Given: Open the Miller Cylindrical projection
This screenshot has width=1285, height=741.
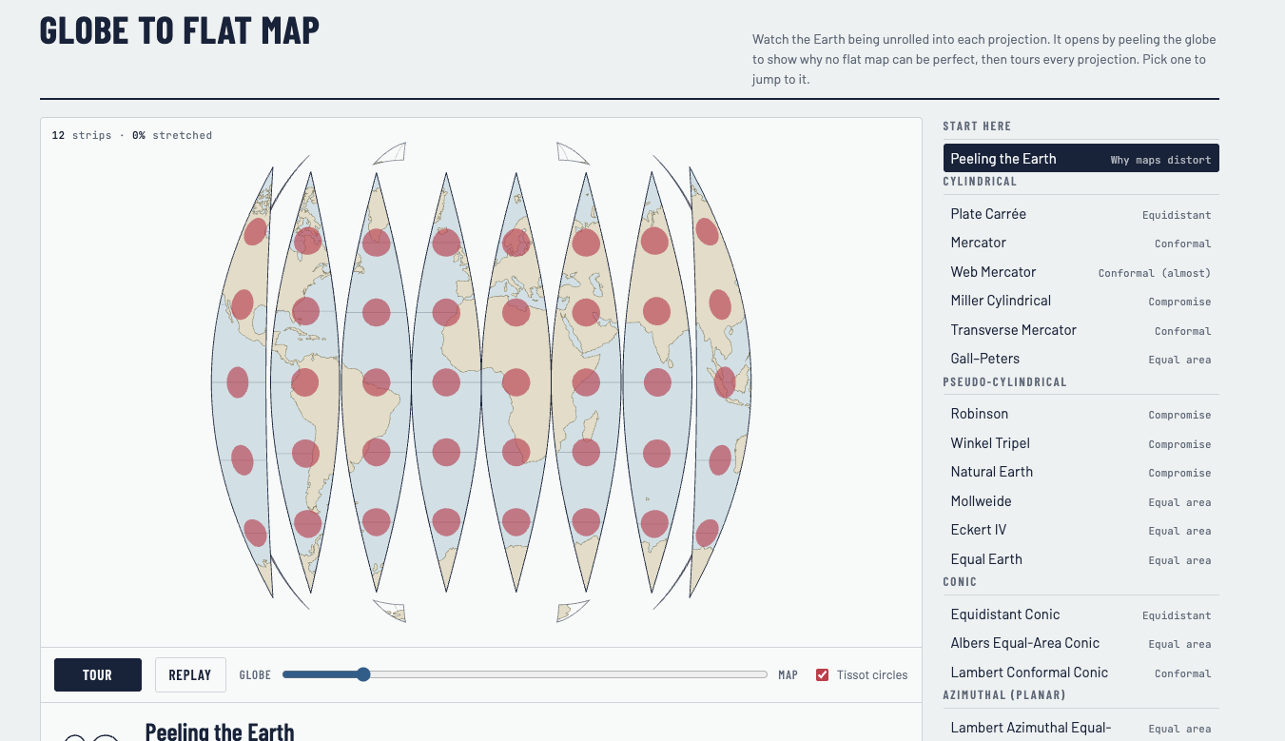Looking at the screenshot, I should click(x=1081, y=301).
